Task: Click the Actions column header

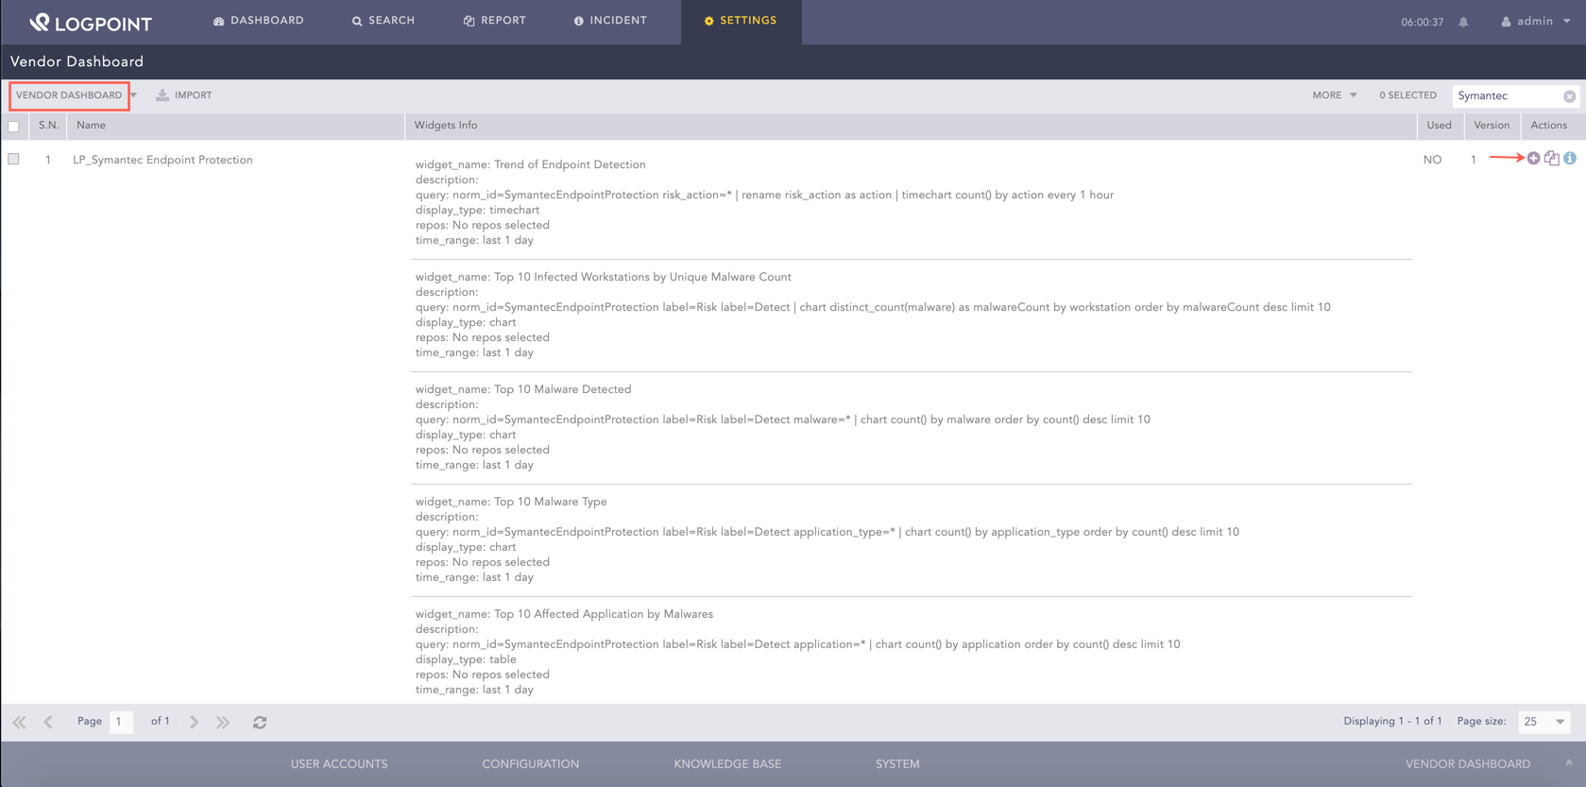Action: pos(1548,126)
